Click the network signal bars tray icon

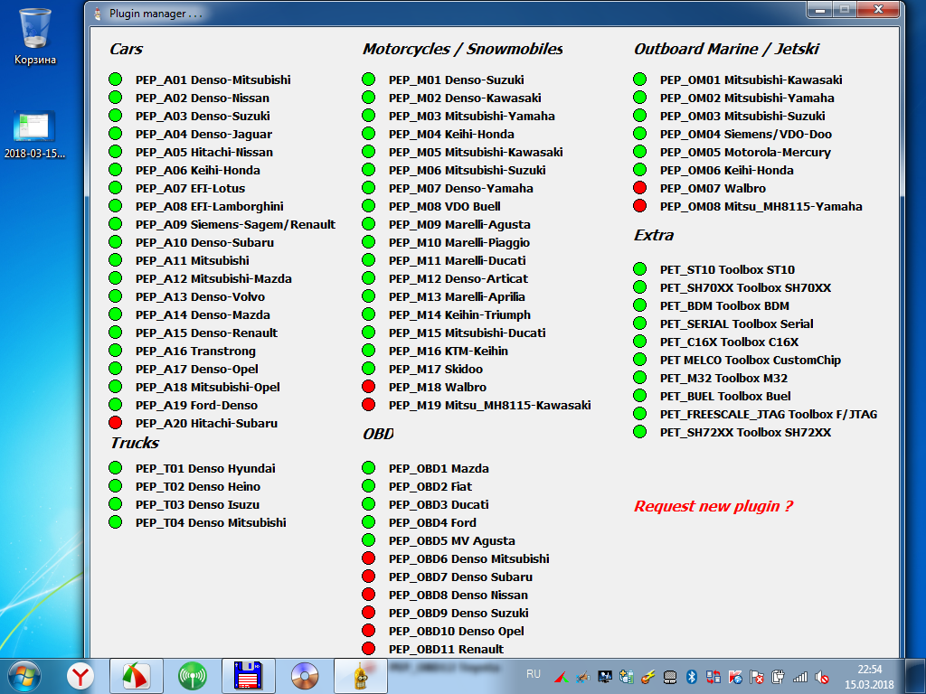tap(800, 677)
